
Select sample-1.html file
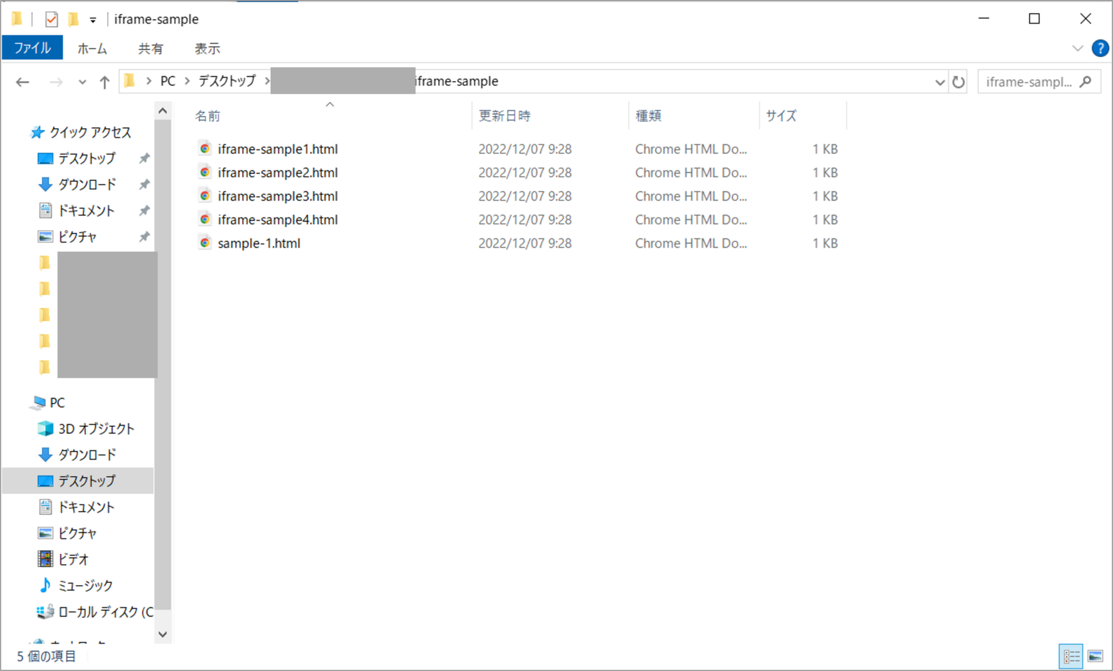pos(259,244)
